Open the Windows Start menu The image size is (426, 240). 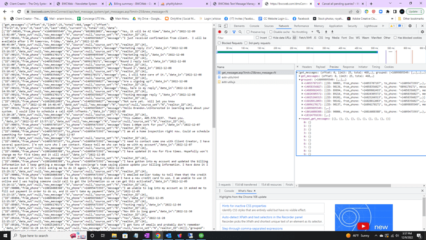[x=5, y=236]
